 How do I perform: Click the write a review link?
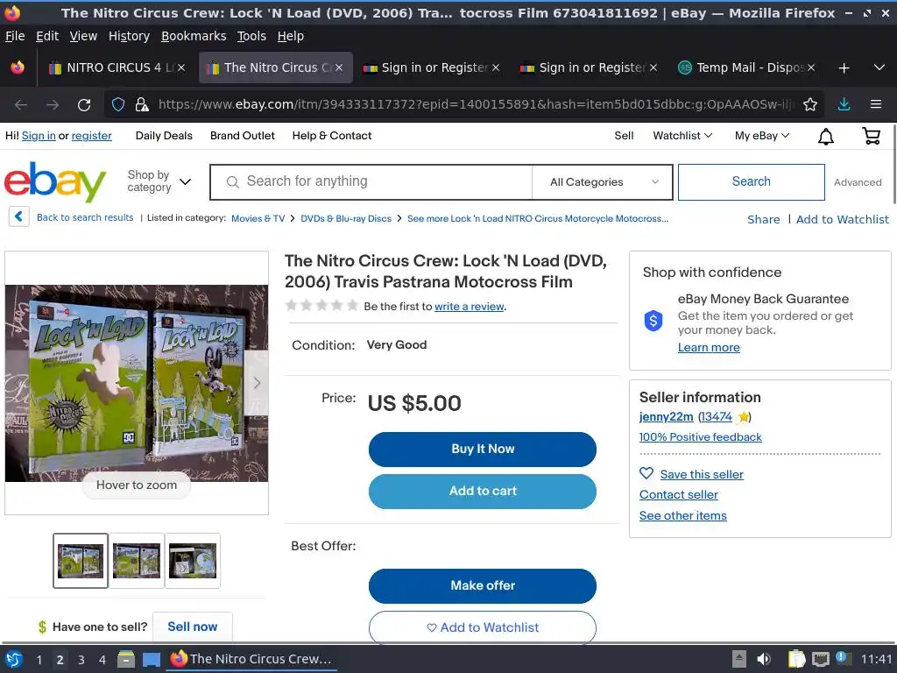pos(470,307)
